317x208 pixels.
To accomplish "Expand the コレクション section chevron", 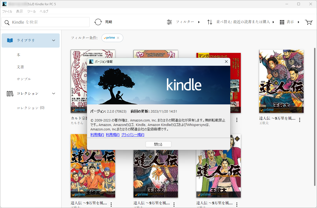I will point(53,93).
